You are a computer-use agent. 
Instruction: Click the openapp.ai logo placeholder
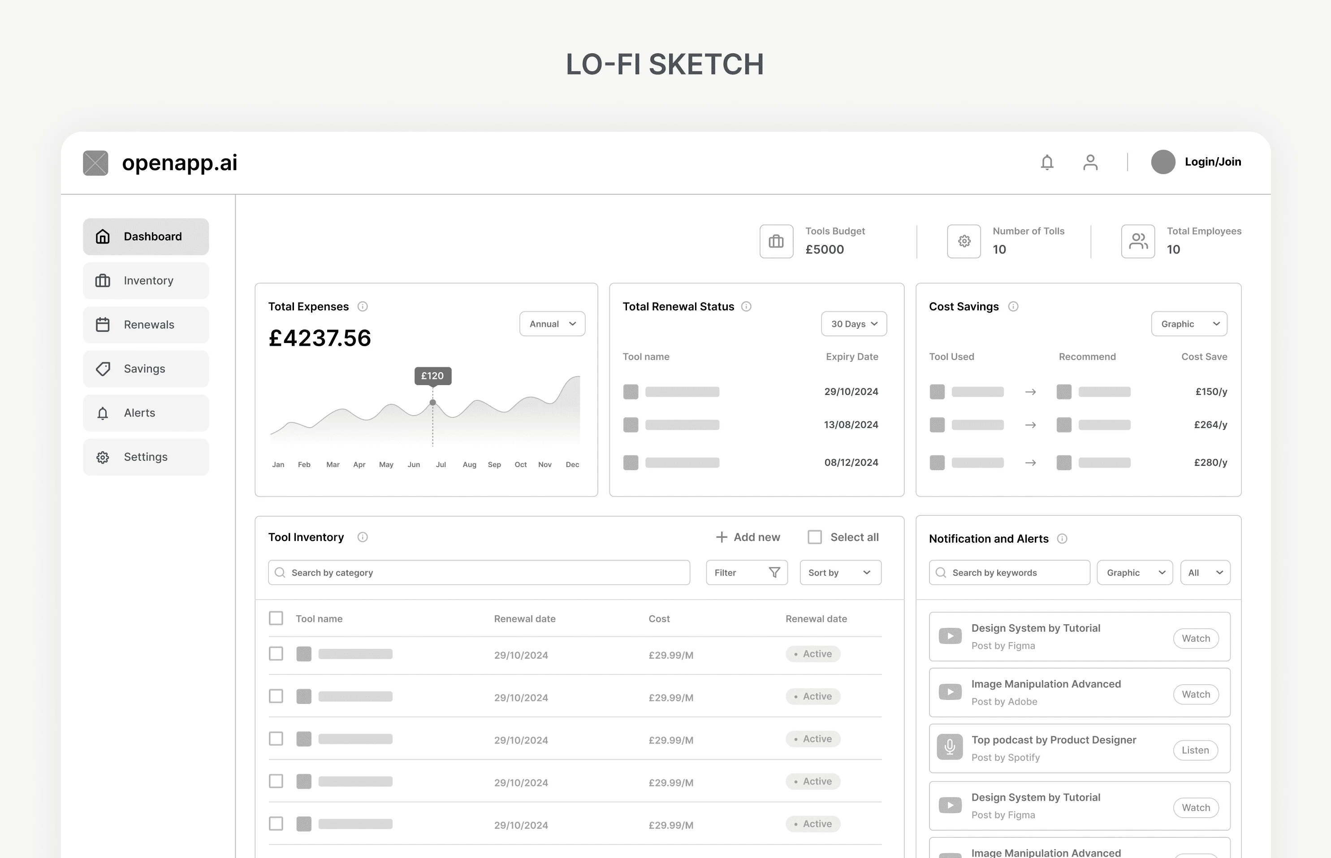(95, 163)
